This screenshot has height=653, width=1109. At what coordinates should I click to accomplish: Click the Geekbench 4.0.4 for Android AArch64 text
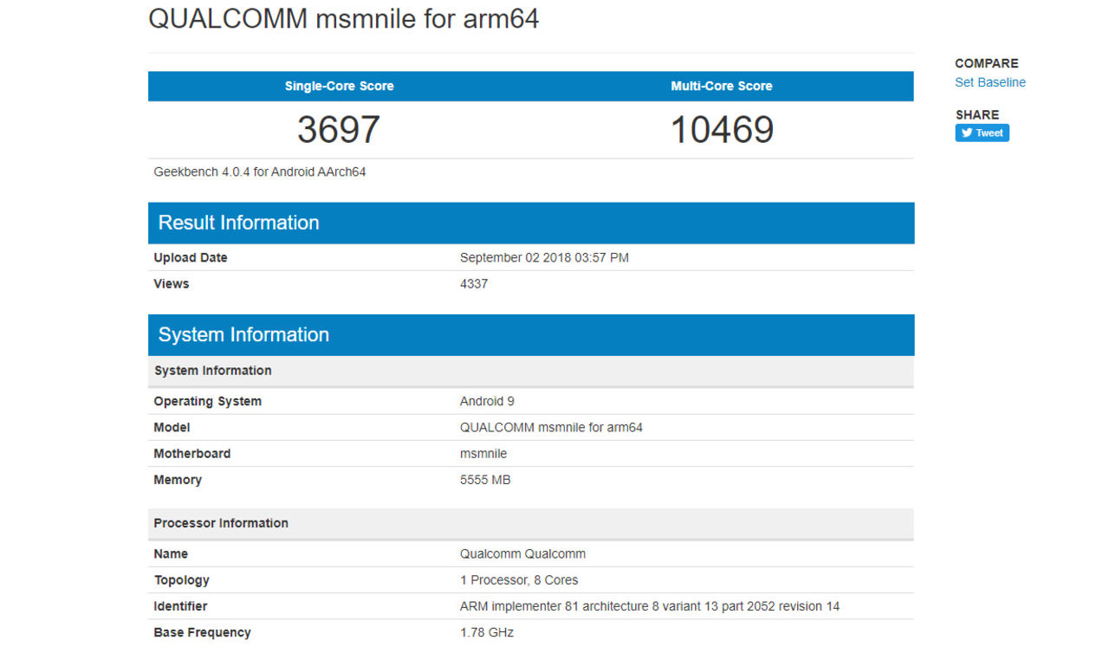click(260, 171)
